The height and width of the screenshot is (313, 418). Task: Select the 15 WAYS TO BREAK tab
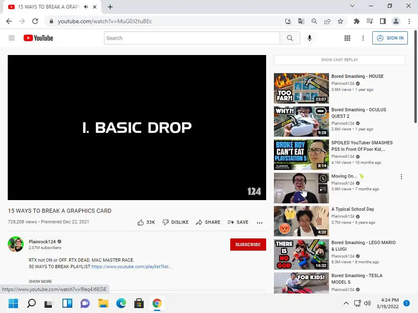[48, 7]
